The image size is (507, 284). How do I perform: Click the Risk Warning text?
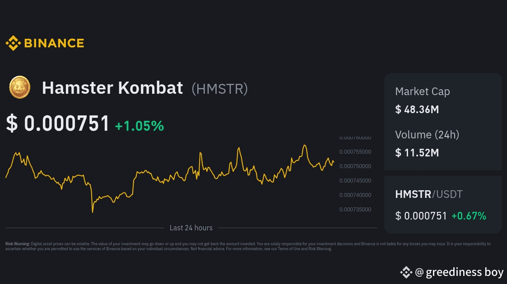click(x=248, y=246)
